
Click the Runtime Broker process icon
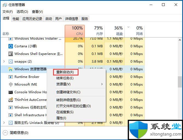(11, 77)
